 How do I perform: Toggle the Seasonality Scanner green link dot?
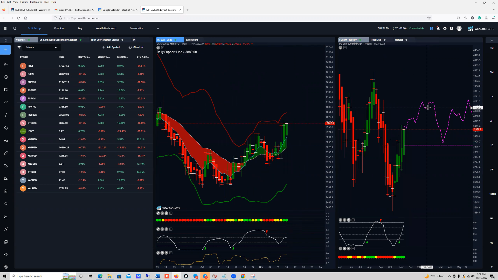point(81,40)
